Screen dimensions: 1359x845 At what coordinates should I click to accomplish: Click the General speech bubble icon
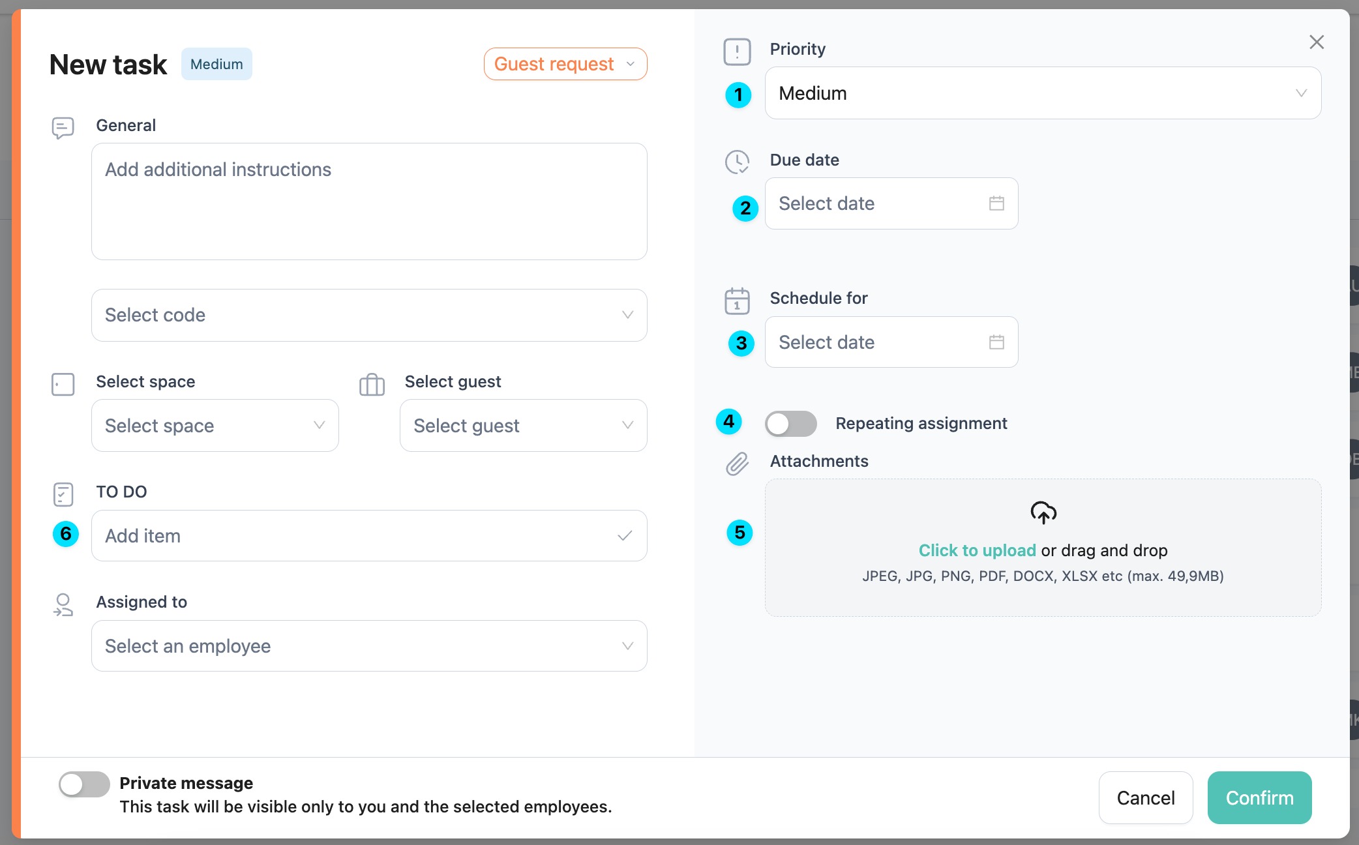coord(63,128)
